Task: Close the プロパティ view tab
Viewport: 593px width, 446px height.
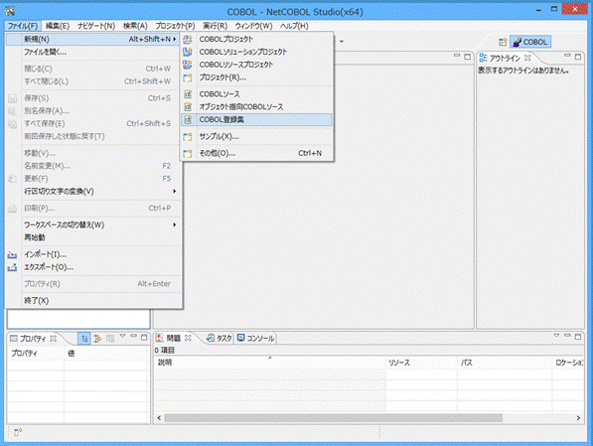Action: coord(54,338)
